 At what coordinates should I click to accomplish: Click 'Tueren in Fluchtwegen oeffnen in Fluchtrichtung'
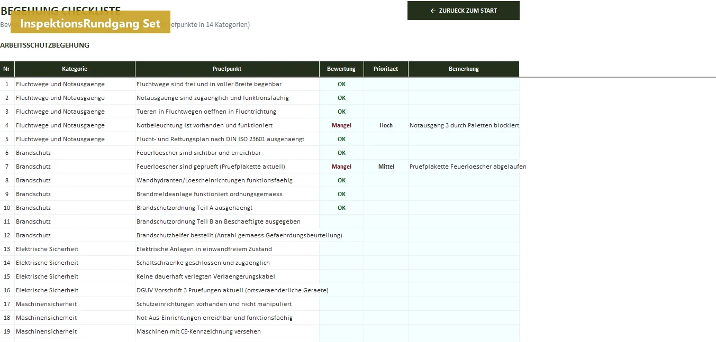coord(206,112)
